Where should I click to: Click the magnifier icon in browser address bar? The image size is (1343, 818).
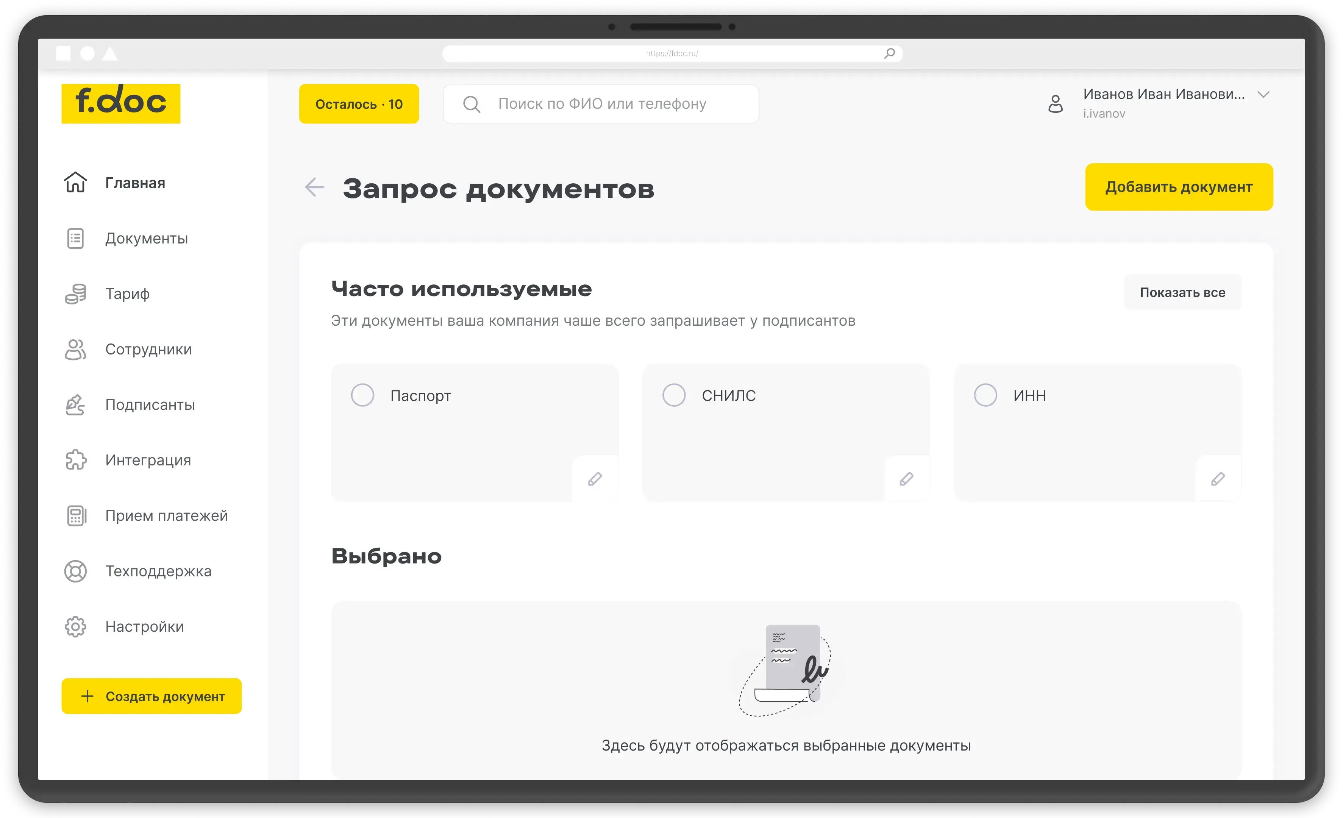890,53
